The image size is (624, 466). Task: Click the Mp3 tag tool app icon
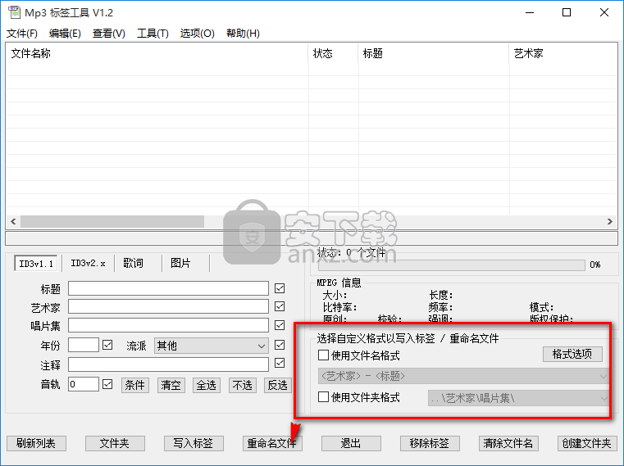pyautogui.click(x=14, y=12)
